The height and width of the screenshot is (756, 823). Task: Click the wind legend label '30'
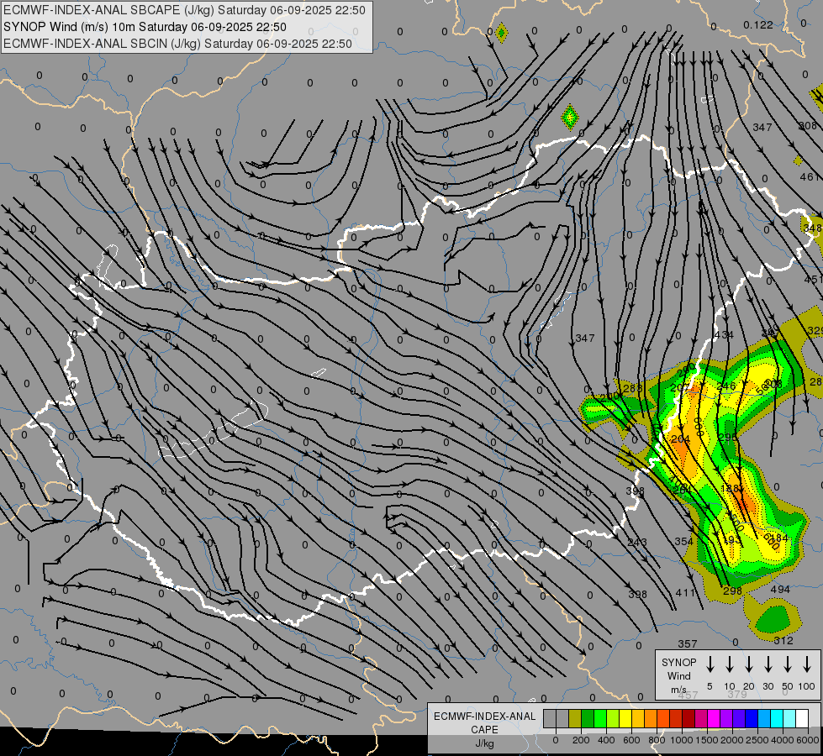click(x=768, y=687)
